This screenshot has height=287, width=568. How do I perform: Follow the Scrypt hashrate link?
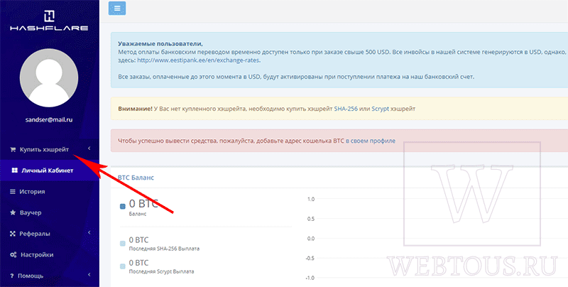380,109
